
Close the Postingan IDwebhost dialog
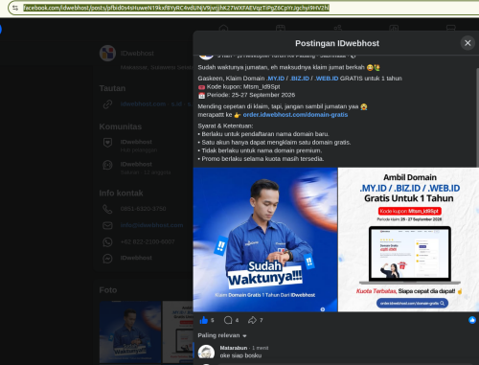(x=468, y=43)
